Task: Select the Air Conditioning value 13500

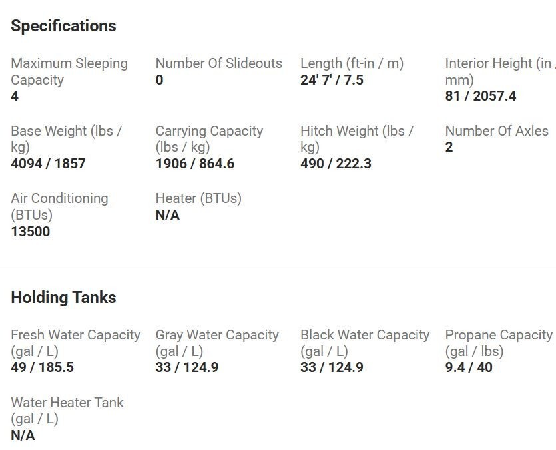Action: tap(30, 232)
